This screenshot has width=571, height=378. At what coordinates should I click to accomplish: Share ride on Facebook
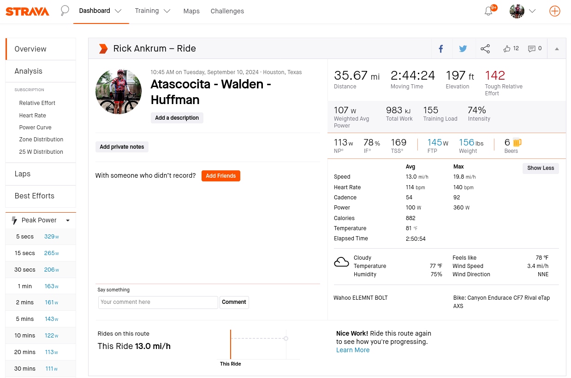pyautogui.click(x=441, y=49)
